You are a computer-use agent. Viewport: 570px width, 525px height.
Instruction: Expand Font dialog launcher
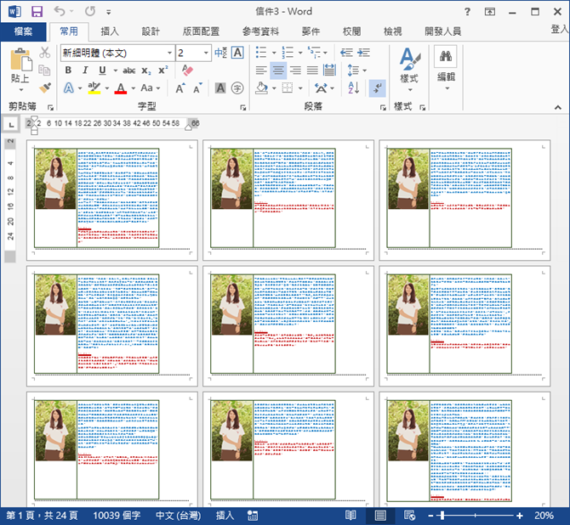242,108
